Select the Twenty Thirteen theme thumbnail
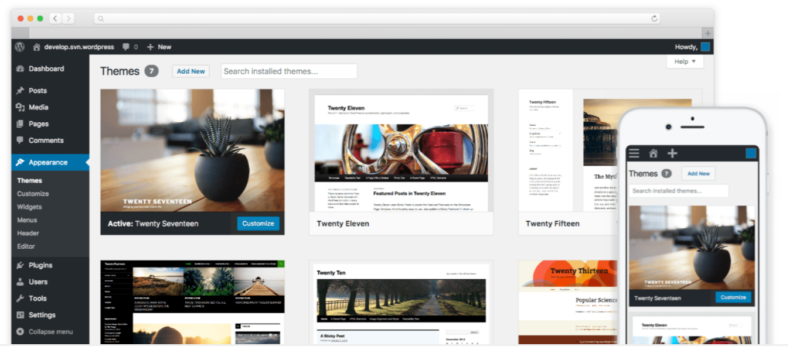This screenshot has height=360, width=793. pyautogui.click(x=567, y=302)
